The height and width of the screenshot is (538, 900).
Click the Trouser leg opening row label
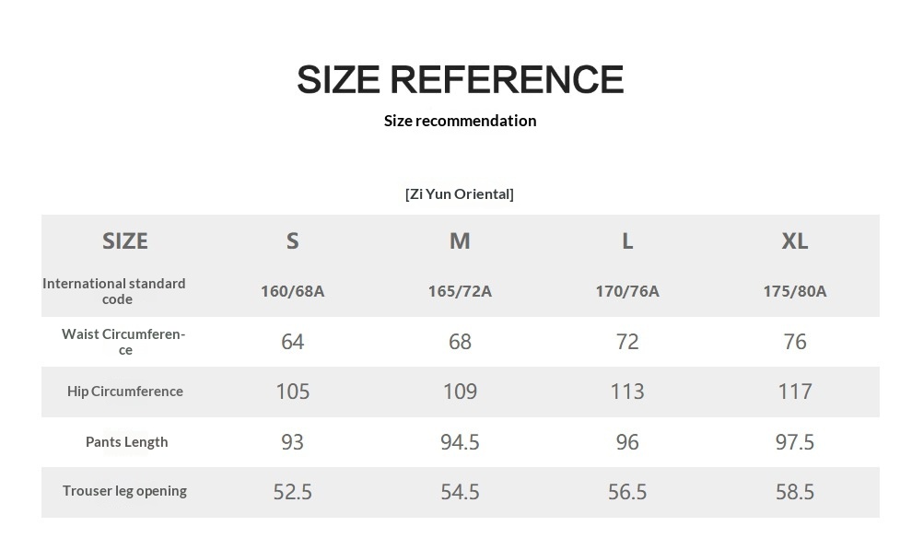pos(124,491)
